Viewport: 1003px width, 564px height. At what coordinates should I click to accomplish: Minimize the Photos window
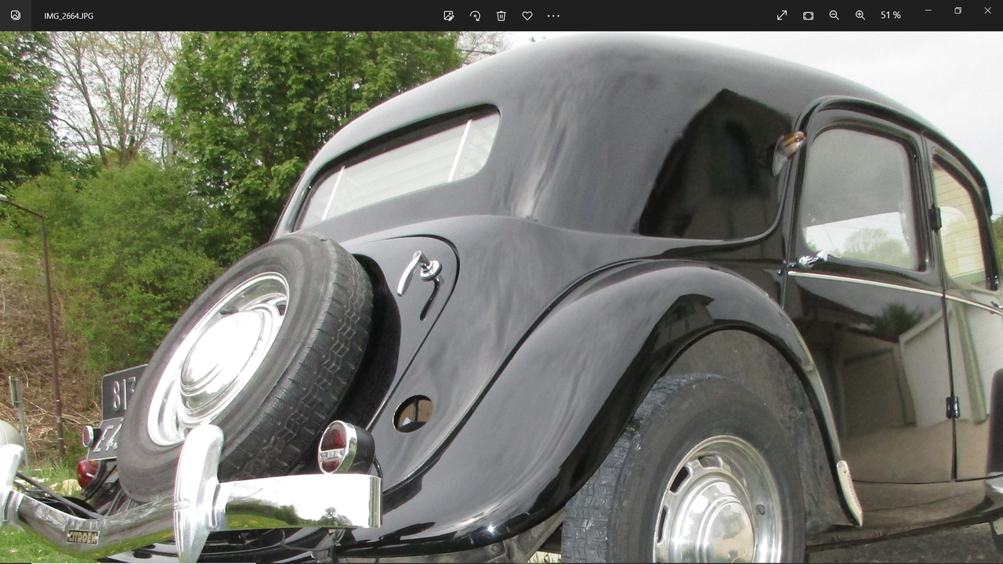928,10
